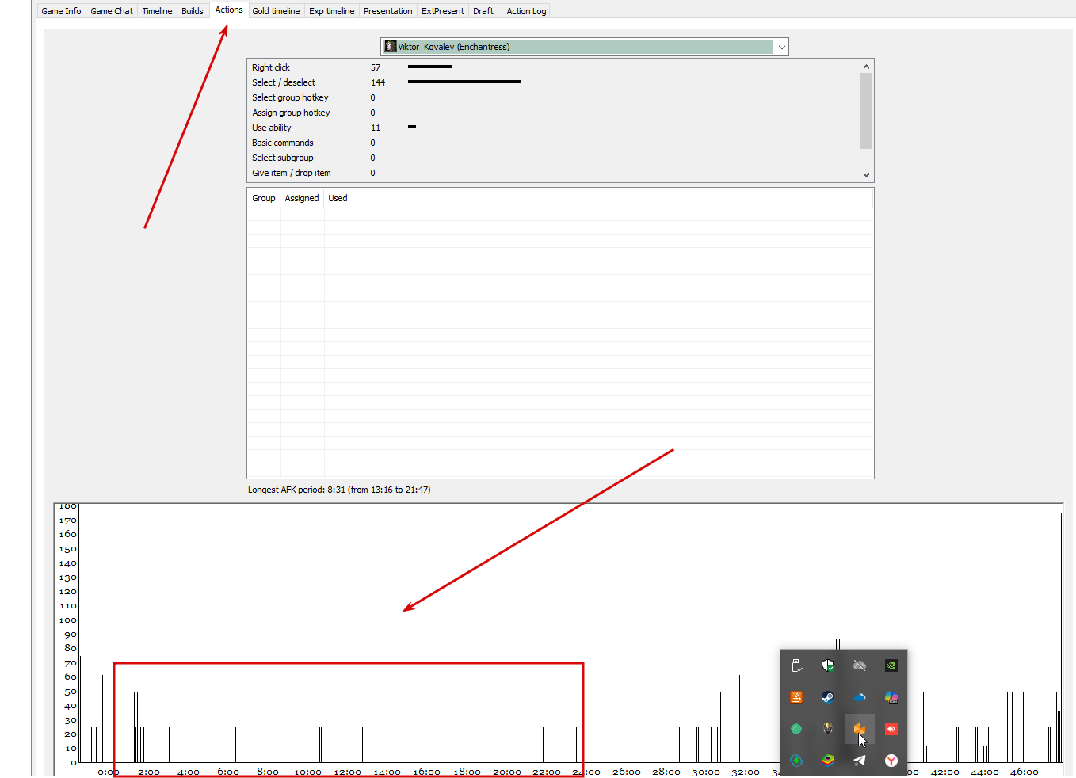
Task: Click the 11 count for Use ability
Action: point(376,128)
